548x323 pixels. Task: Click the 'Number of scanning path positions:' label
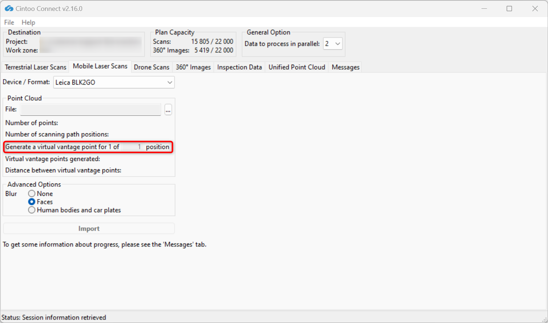pyautogui.click(x=57, y=134)
